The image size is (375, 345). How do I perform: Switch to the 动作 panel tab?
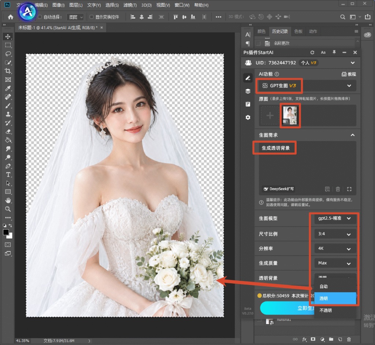(313, 31)
